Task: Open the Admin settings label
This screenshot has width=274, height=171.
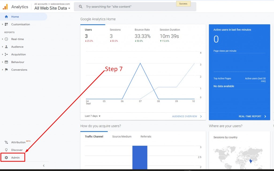Action: 15,158
